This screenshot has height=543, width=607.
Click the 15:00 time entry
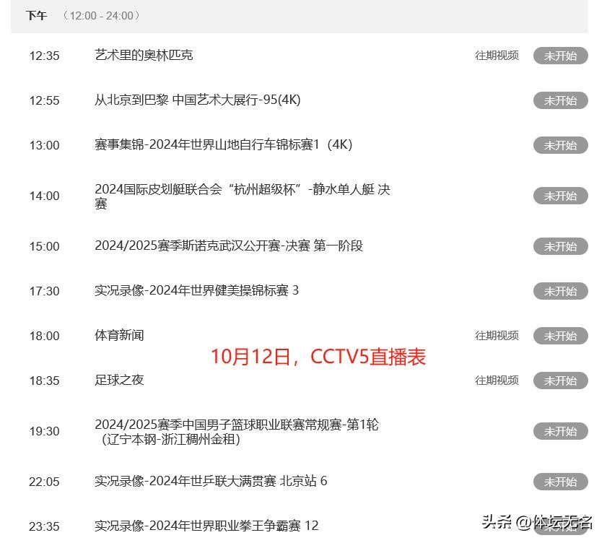tap(45, 247)
